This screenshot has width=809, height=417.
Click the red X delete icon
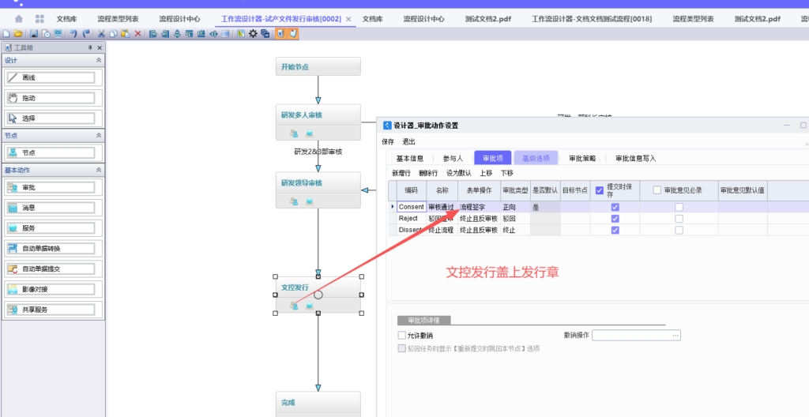pos(137,33)
